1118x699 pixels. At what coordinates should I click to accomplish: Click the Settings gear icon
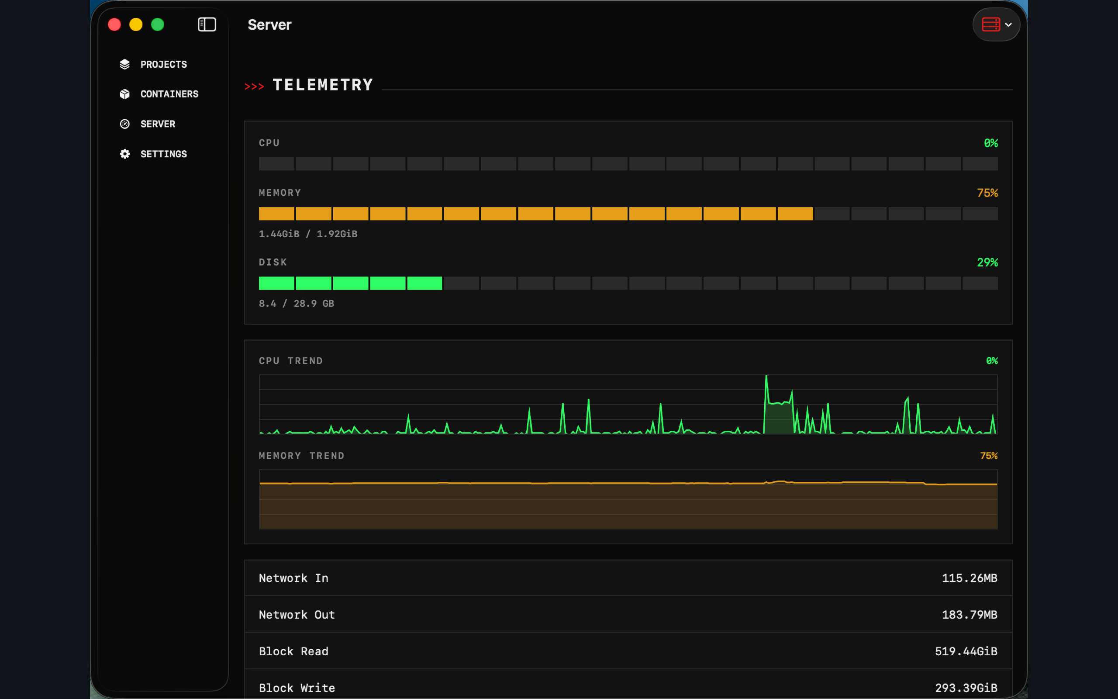pos(125,154)
